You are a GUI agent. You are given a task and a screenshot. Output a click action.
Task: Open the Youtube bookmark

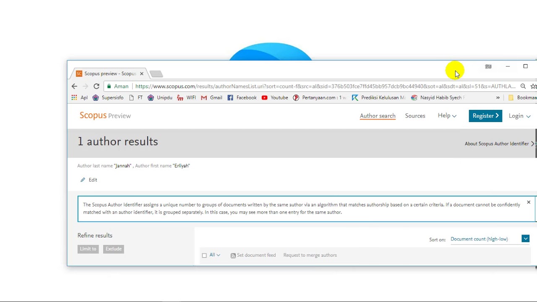(x=275, y=98)
